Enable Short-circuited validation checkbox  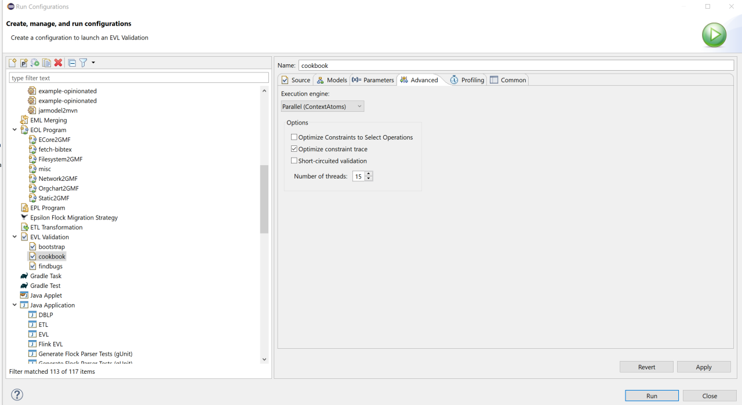[x=294, y=160]
